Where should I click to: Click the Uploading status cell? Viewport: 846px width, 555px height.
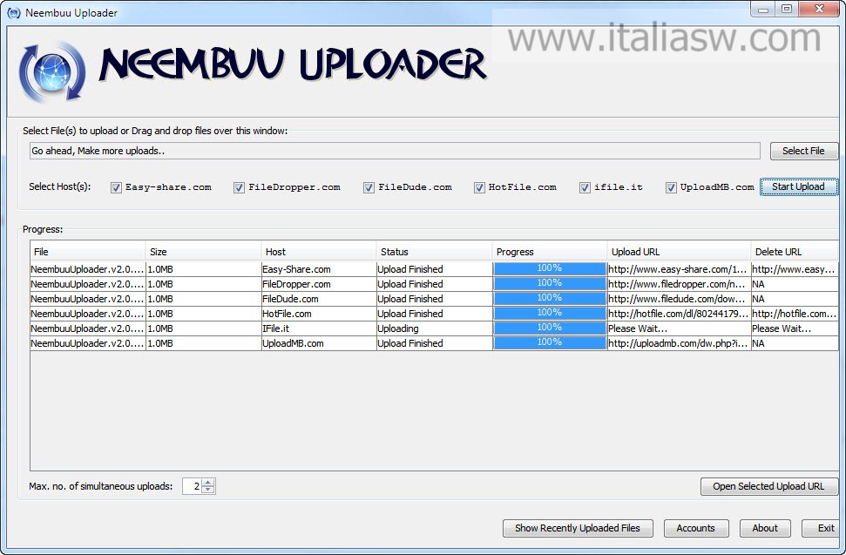click(435, 328)
